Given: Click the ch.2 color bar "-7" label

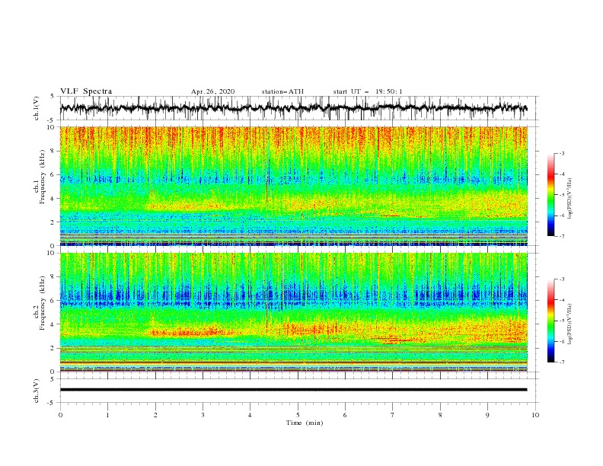Looking at the screenshot, I should (x=562, y=362).
